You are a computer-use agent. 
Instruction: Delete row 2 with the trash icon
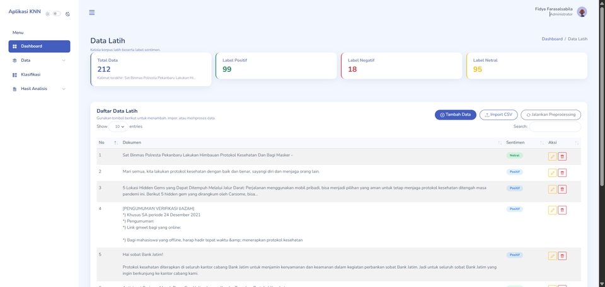click(x=562, y=173)
